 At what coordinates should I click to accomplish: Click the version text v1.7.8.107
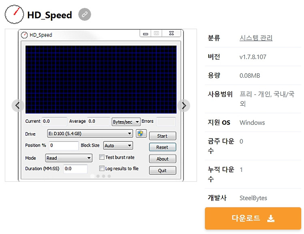point(253,57)
